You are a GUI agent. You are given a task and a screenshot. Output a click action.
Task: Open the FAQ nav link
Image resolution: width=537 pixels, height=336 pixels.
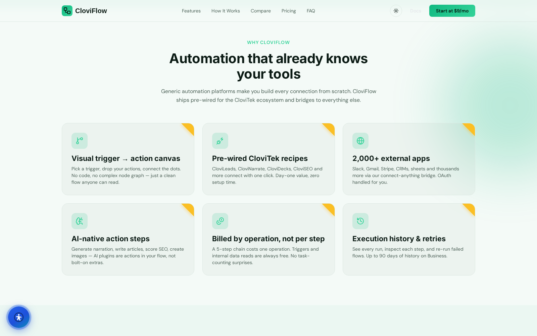[311, 11]
